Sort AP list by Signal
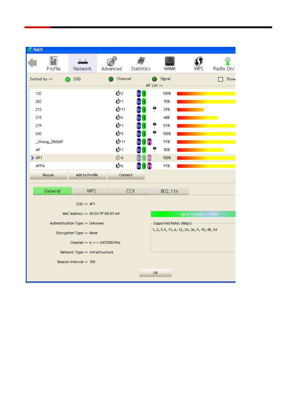 pyautogui.click(x=154, y=79)
